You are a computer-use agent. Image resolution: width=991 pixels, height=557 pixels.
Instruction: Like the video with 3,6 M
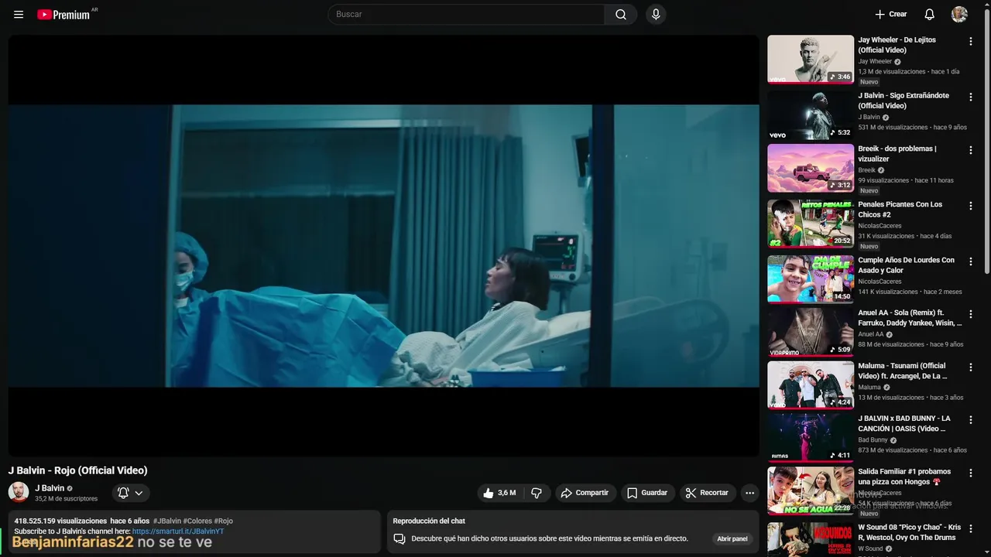(x=499, y=493)
